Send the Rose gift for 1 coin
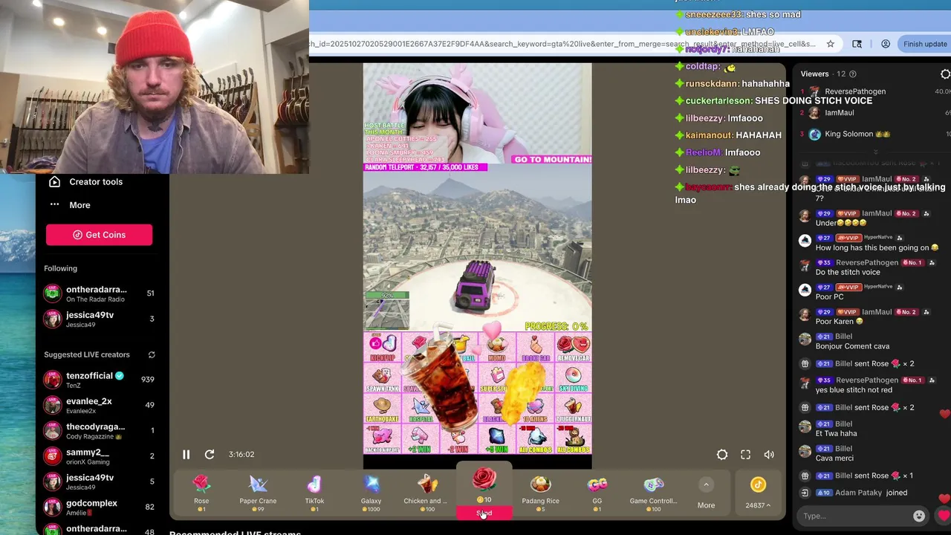The height and width of the screenshot is (535, 951). (x=201, y=493)
